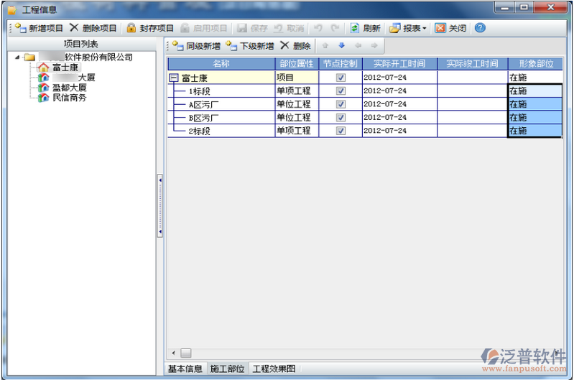The width and height of the screenshot is (574, 380).
Task: Click the 新增项目 add project icon
Action: point(20,28)
